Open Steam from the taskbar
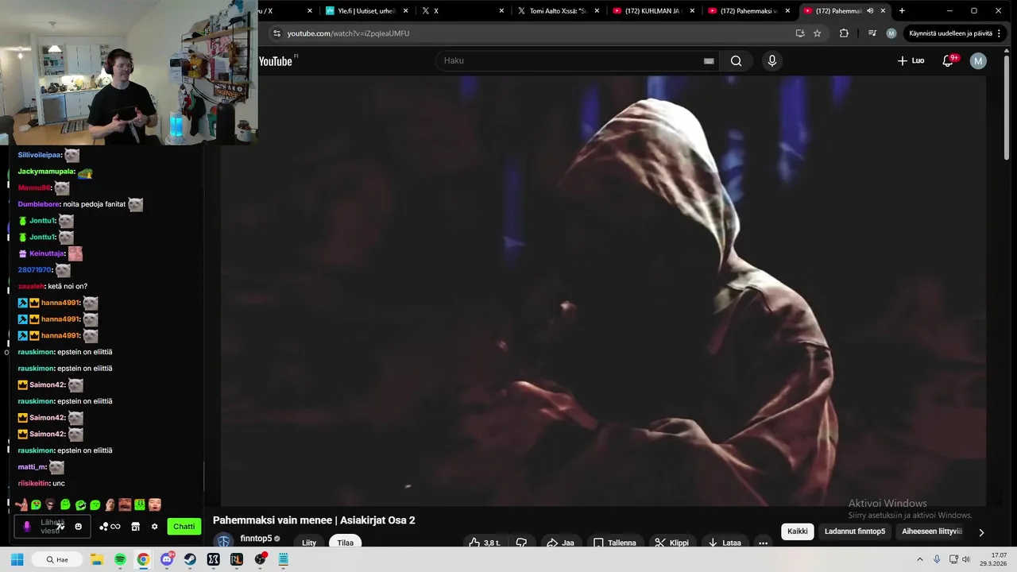1017x572 pixels. [190, 559]
